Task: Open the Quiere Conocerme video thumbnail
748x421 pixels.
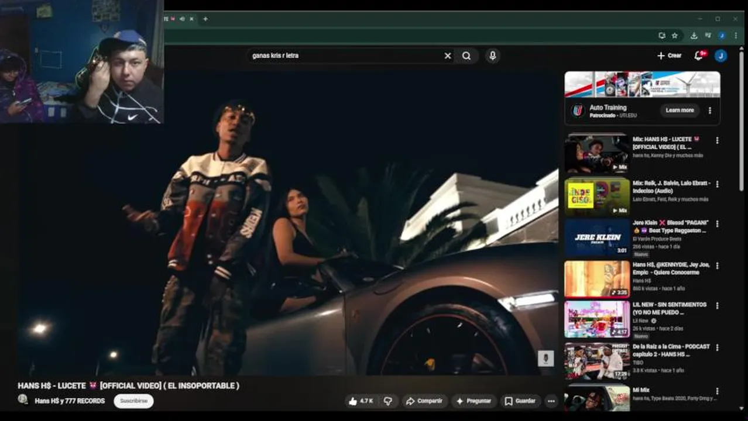Action: tap(597, 279)
